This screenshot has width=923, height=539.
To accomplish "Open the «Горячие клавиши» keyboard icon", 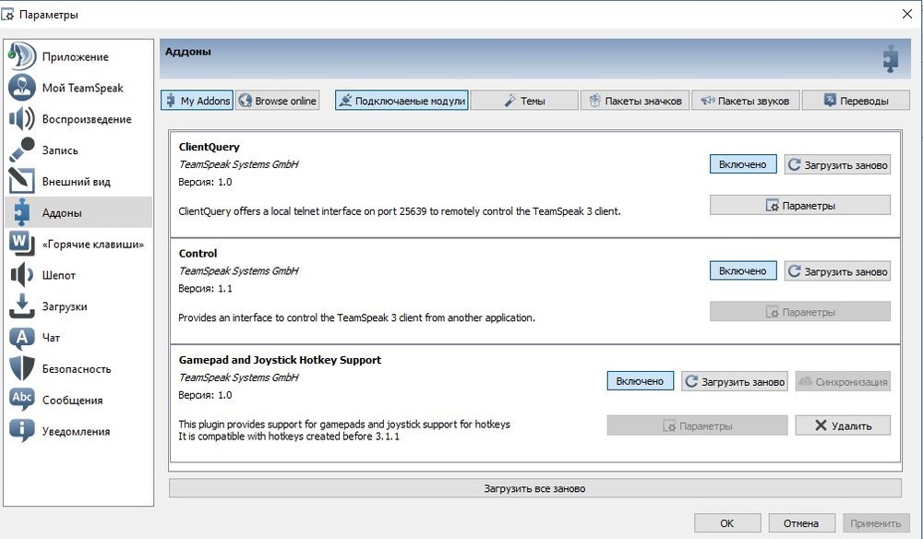I will pyautogui.click(x=22, y=244).
